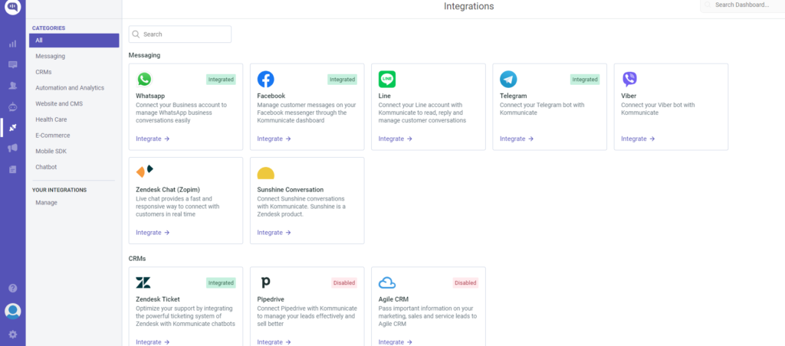
Task: Select the Messaging category
Action: click(x=50, y=56)
